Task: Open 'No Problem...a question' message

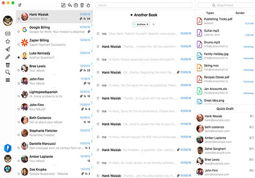Action: pyautogui.click(x=144, y=150)
